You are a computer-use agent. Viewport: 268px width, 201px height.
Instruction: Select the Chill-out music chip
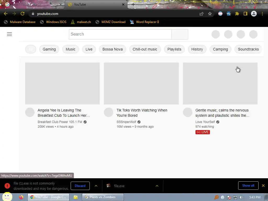(145, 49)
